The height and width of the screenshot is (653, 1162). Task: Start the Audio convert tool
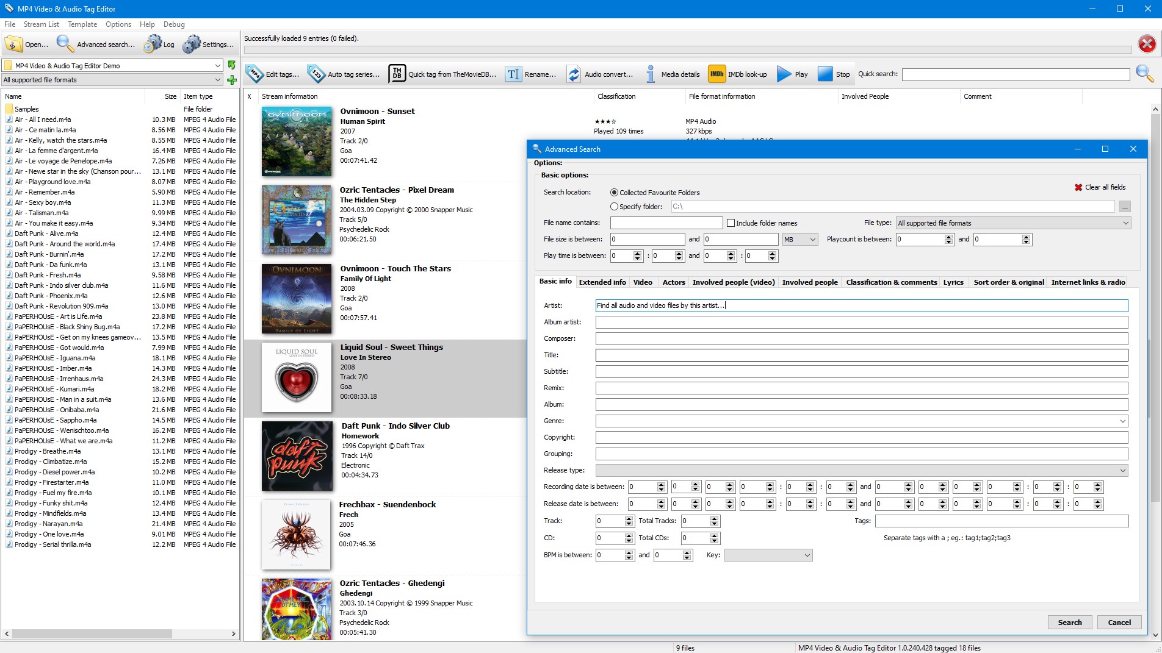click(x=599, y=74)
